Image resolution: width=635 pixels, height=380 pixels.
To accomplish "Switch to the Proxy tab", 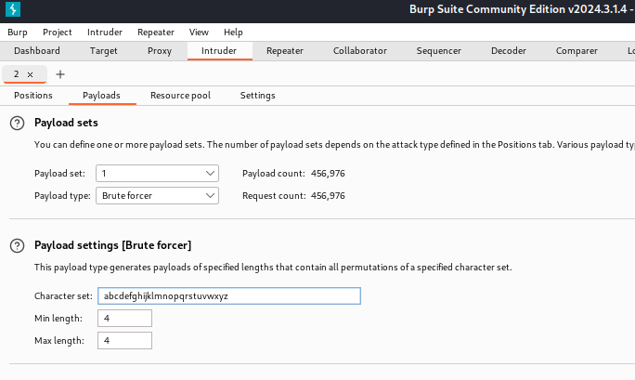I will pyautogui.click(x=160, y=51).
